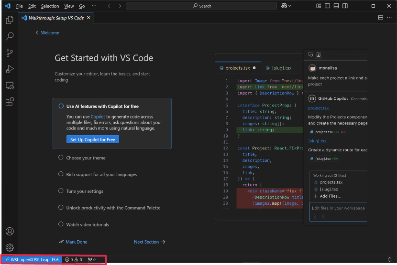Screen dimensions: 397x265
Task: Toggle the secondary side bar
Action: click(345, 6)
